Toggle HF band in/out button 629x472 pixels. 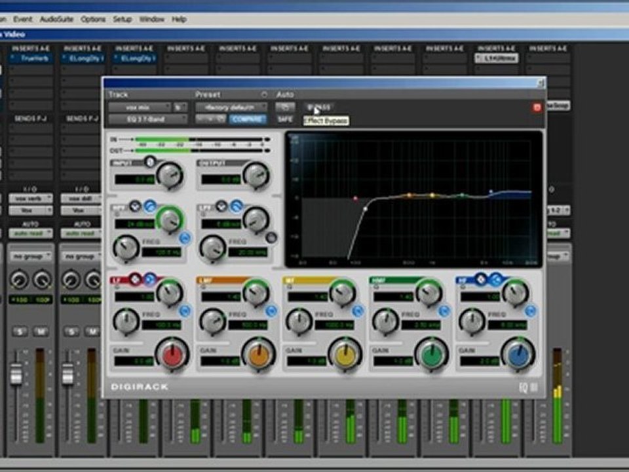click(x=530, y=311)
